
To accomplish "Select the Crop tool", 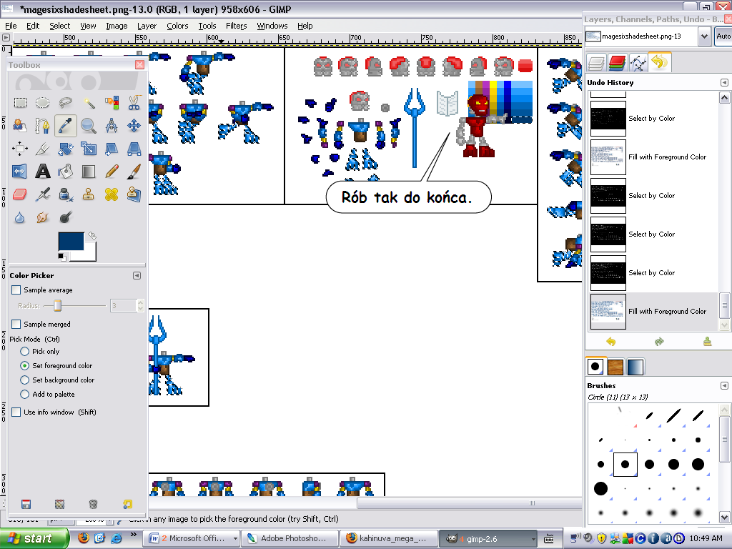I will (x=42, y=149).
